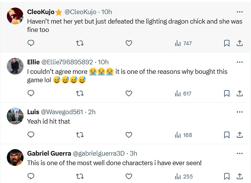This screenshot has width=251, height=183.
Task: Open more options for CleoKujo's tweet
Action: (x=240, y=12)
